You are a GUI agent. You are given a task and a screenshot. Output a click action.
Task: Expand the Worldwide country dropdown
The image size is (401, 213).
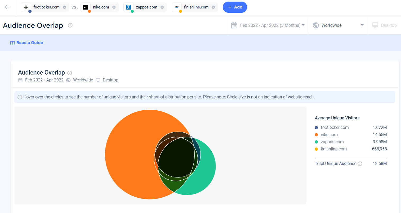point(338,25)
